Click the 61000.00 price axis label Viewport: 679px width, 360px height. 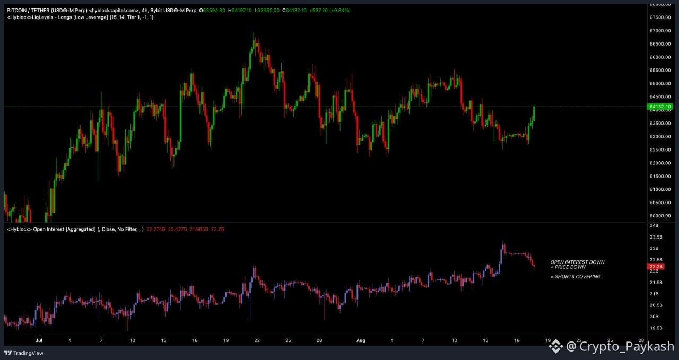tap(660, 189)
